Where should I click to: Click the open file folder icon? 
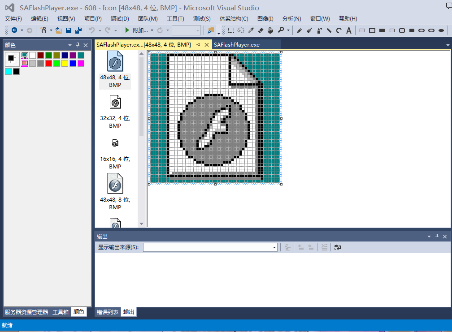point(58,30)
